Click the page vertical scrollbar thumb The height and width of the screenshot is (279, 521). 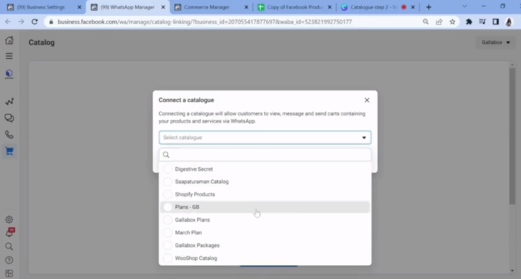coord(512,135)
